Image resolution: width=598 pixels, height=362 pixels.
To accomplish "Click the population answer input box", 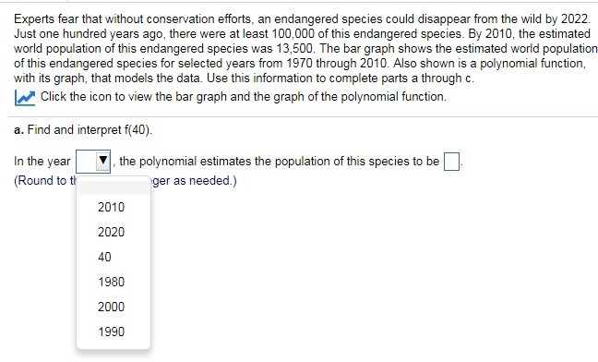I will point(451,162).
